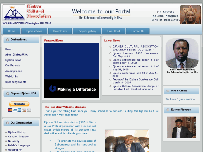Open the Downloads navigation tab
The height and width of the screenshot is (152, 203).
[x=60, y=31]
